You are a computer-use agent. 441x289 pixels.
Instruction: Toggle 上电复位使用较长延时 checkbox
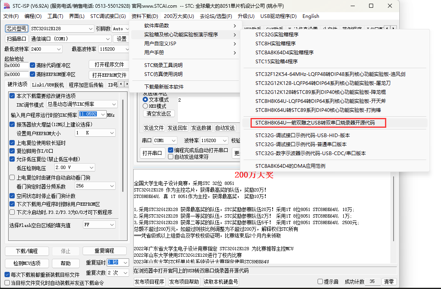[x=12, y=143]
